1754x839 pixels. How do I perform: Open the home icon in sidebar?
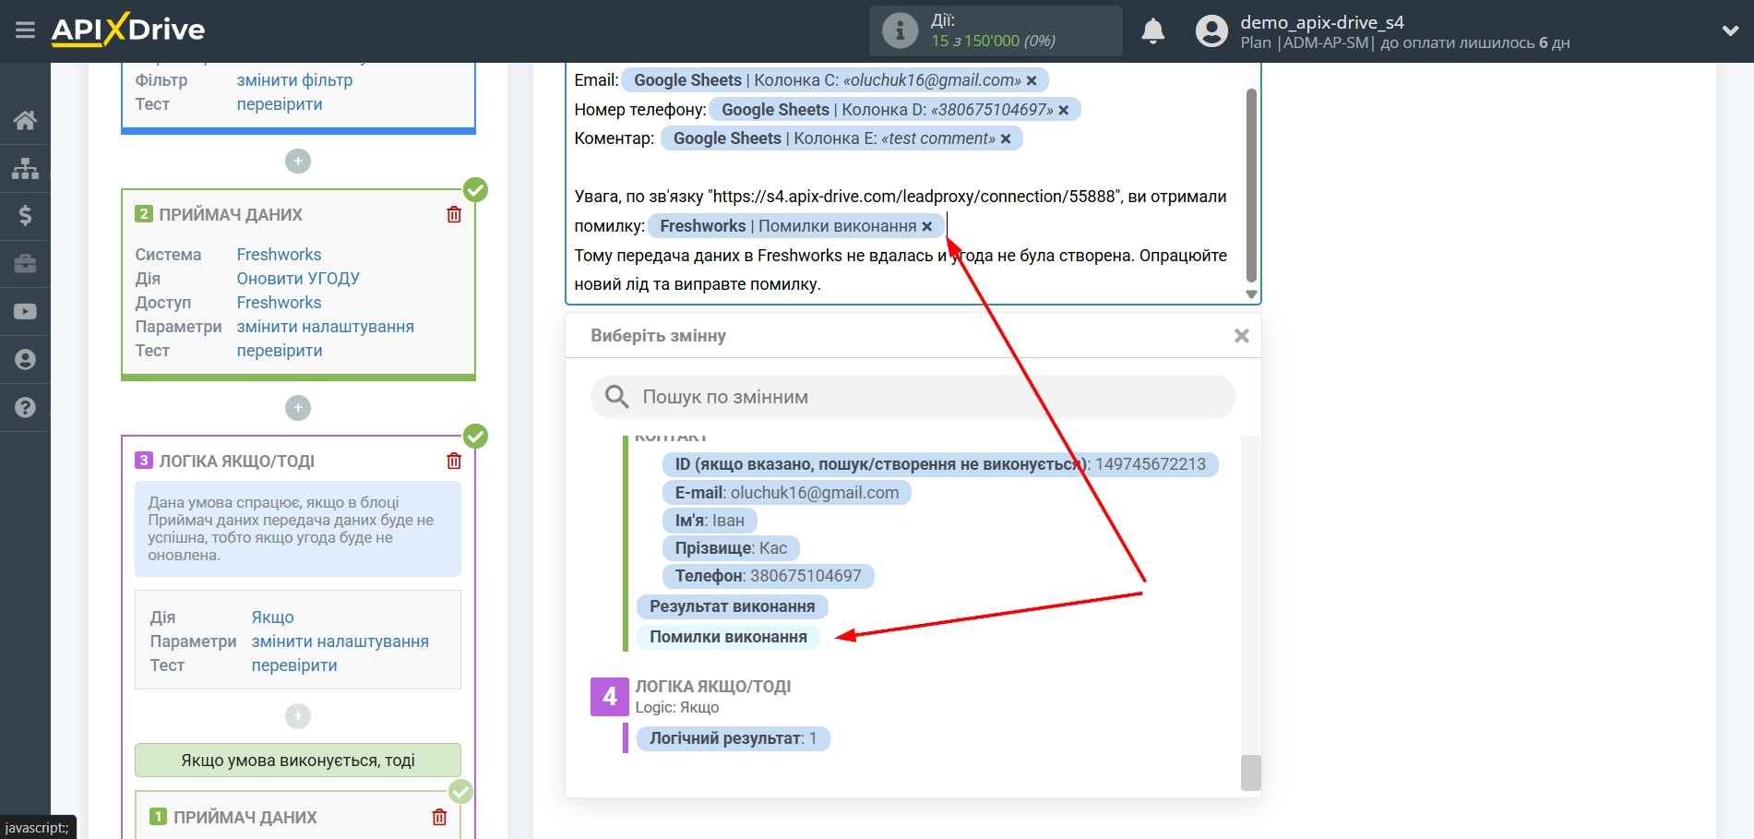[x=25, y=120]
